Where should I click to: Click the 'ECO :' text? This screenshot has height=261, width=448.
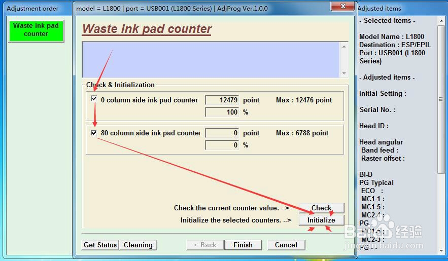coord(372,191)
